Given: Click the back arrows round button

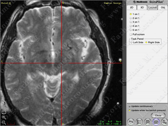Looking at the screenshot, I should pyautogui.click(x=131, y=122).
